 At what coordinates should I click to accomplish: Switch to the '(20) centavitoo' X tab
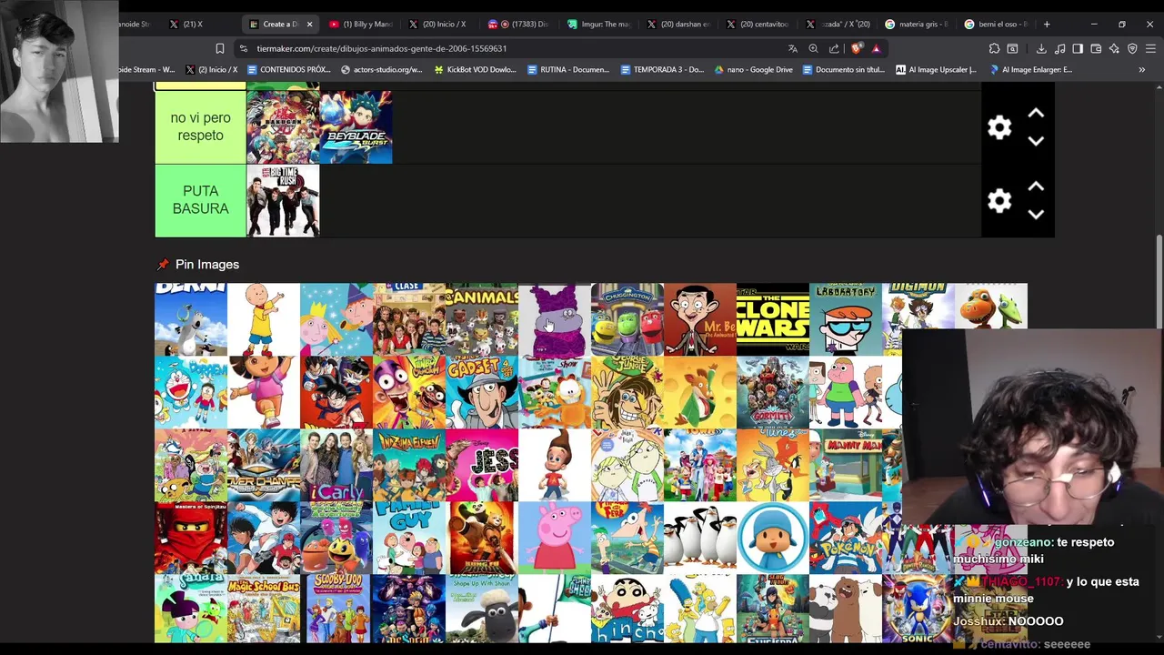757,25
